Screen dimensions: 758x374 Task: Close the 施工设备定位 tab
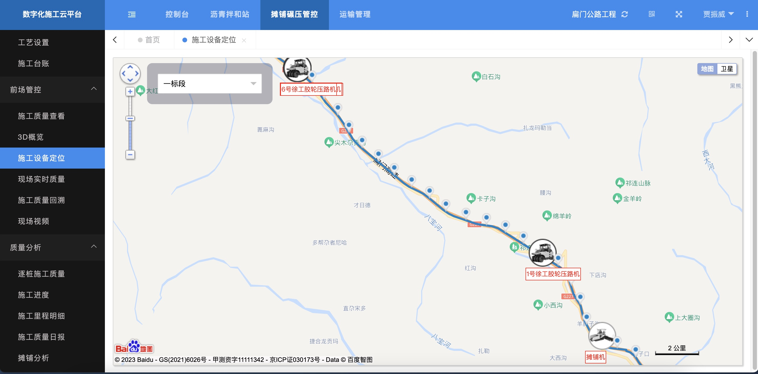(244, 41)
